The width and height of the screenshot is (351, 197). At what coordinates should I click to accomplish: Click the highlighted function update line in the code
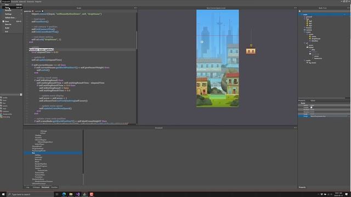[x=42, y=50]
